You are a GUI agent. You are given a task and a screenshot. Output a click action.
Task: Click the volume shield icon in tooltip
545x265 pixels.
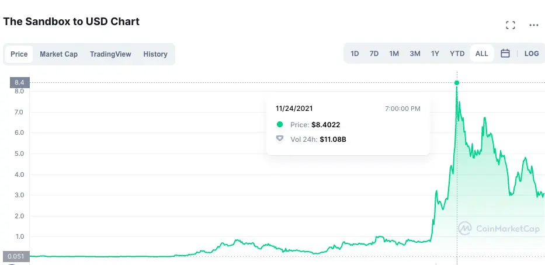pos(280,140)
